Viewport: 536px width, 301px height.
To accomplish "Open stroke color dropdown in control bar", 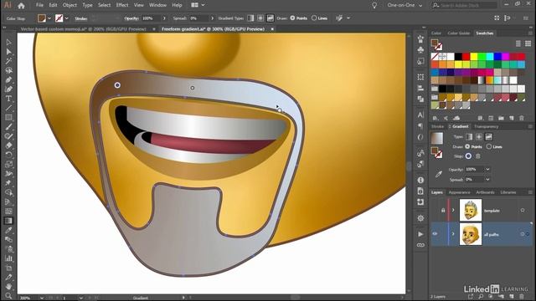I will pos(67,18).
